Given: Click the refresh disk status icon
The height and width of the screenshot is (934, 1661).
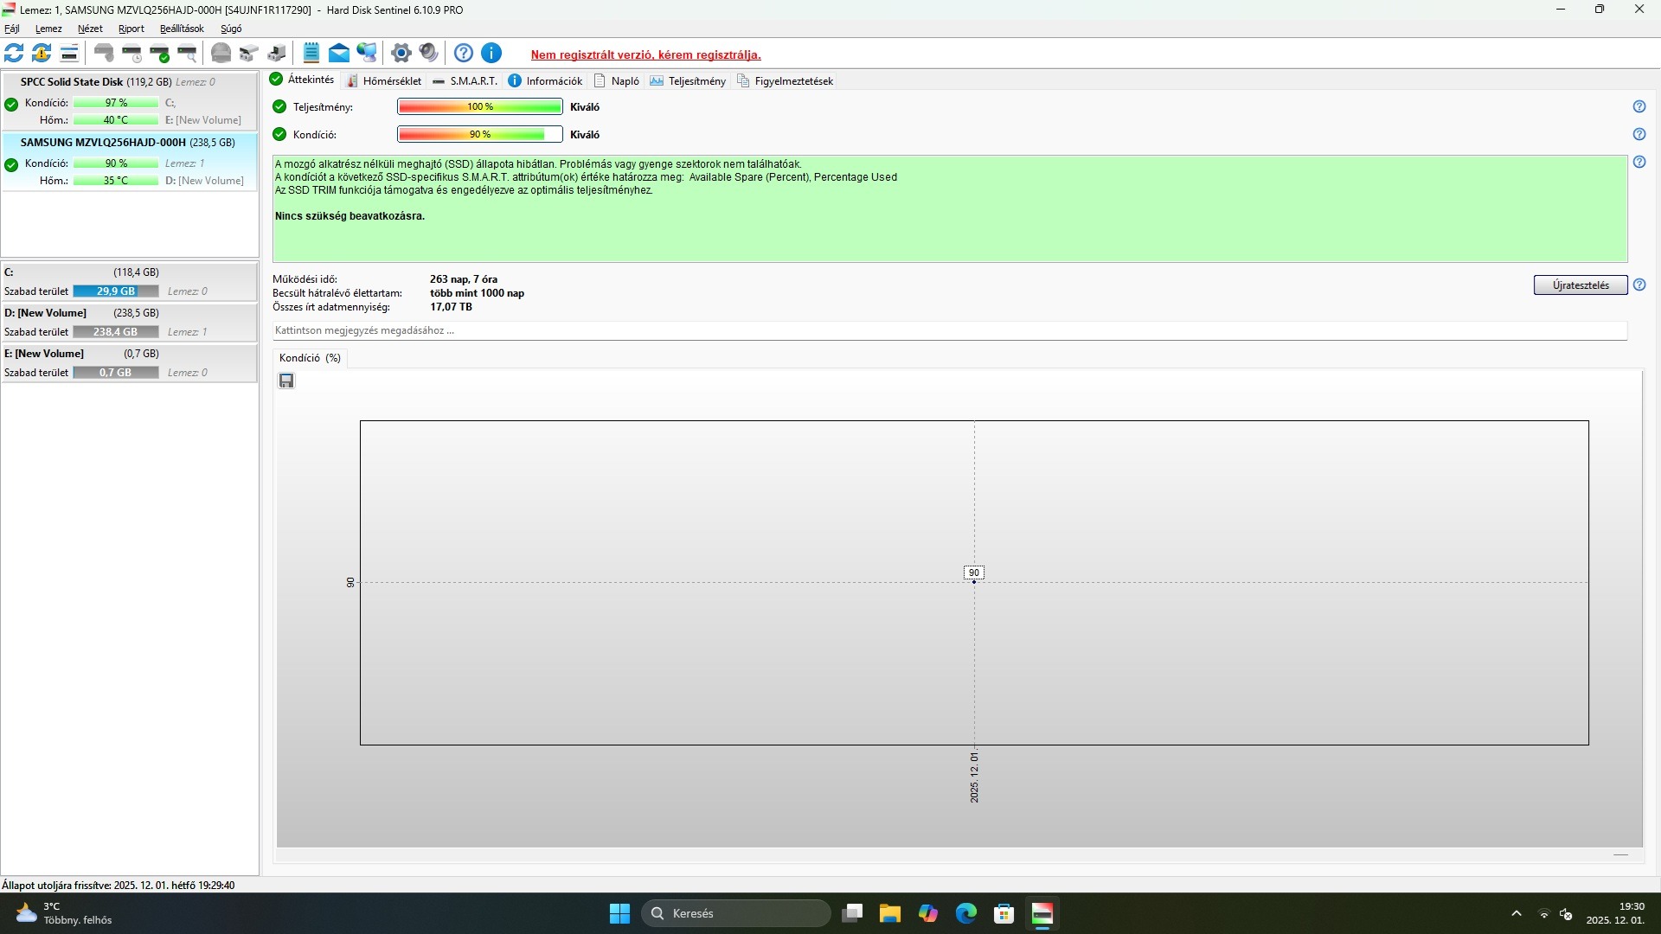Looking at the screenshot, I should coord(15,54).
